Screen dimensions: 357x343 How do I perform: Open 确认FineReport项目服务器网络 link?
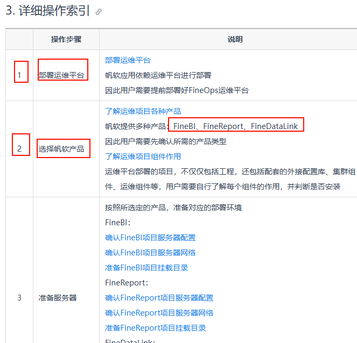[159, 313]
